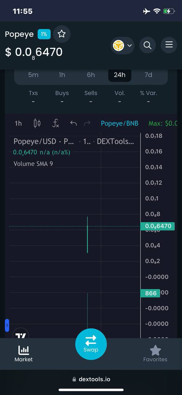Open the Market tab
This screenshot has width=182, height=395.
tap(24, 354)
